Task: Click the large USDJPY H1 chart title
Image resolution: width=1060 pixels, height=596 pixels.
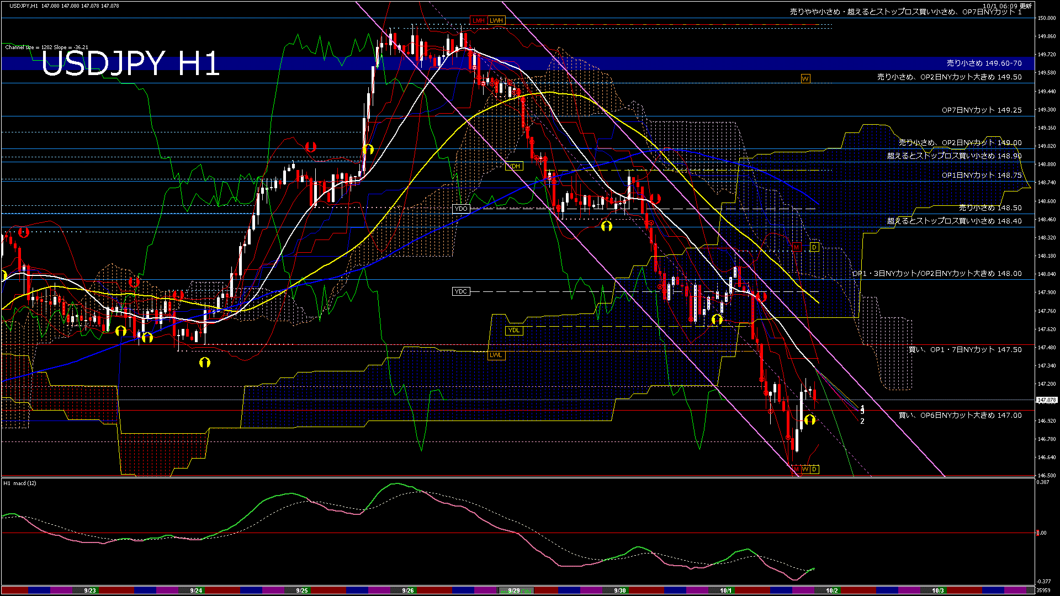Action: (x=130, y=63)
